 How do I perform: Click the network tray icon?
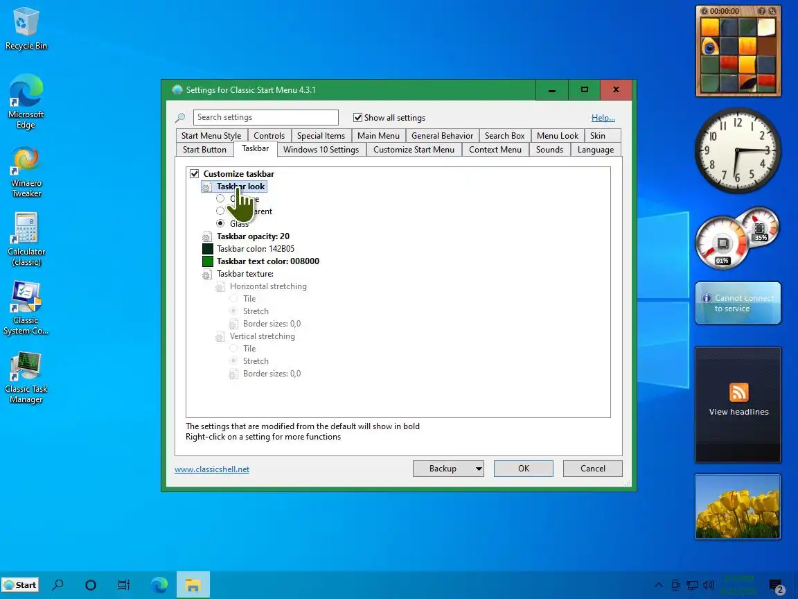691,584
